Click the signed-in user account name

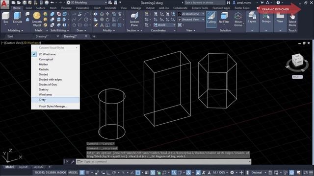[244, 2]
